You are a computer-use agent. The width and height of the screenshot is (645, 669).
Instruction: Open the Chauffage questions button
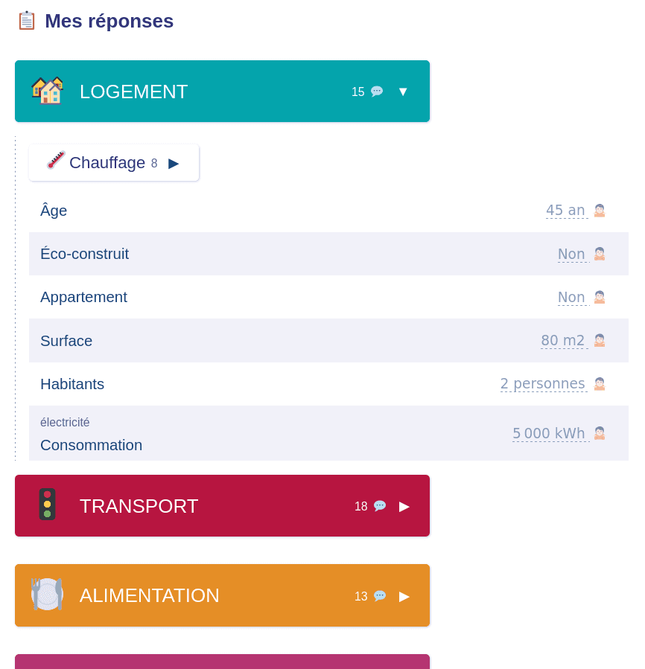107,163
